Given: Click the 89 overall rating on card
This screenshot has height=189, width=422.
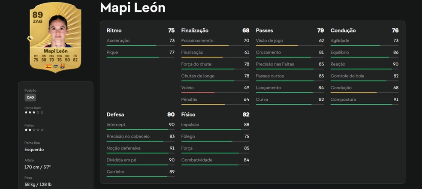Looking at the screenshot, I should (37, 15).
